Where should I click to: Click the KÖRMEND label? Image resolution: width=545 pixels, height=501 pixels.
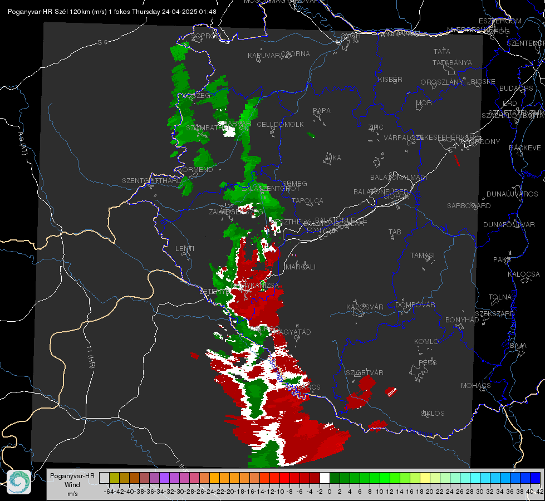195,169
